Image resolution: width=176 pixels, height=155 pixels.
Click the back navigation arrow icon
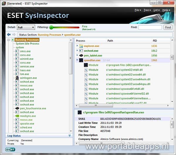(9, 35)
